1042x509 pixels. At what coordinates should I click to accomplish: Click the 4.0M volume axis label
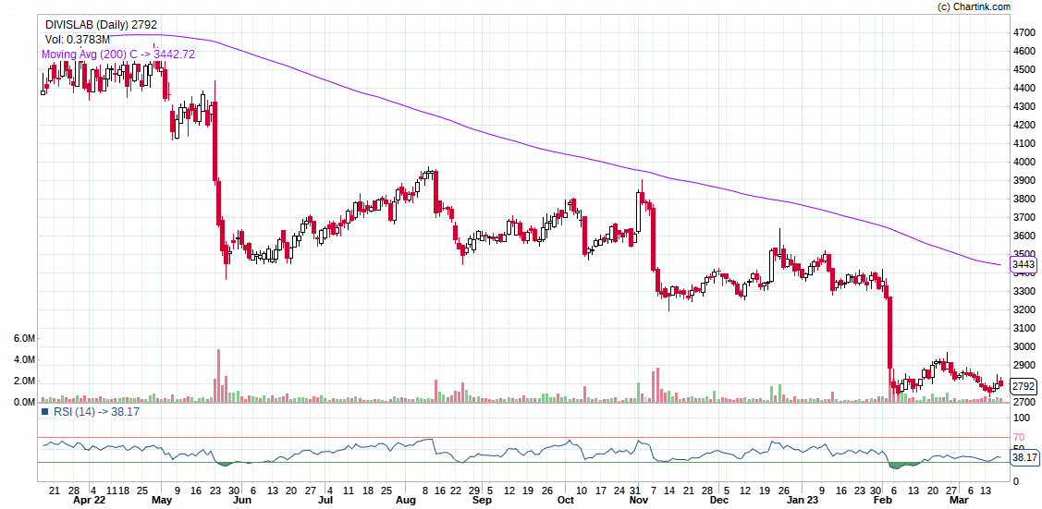[24, 359]
